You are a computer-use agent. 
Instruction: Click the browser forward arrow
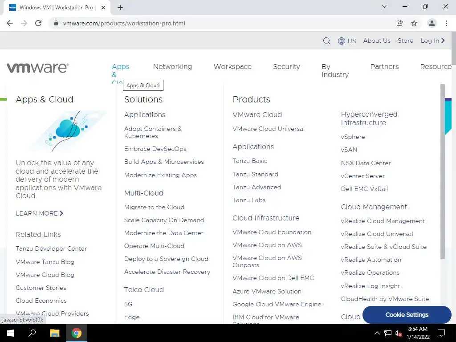[24, 23]
